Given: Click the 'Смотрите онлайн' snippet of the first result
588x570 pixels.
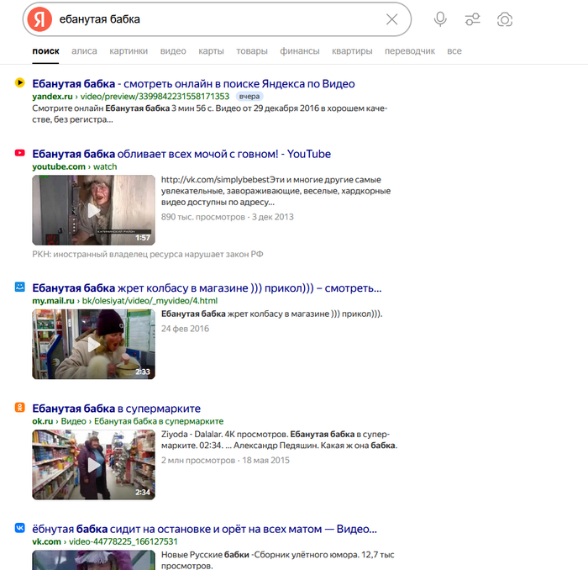Looking at the screenshot, I should (210, 113).
